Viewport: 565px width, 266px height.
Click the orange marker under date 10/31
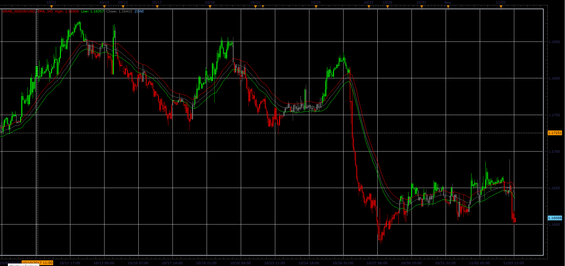tap(422, 7)
